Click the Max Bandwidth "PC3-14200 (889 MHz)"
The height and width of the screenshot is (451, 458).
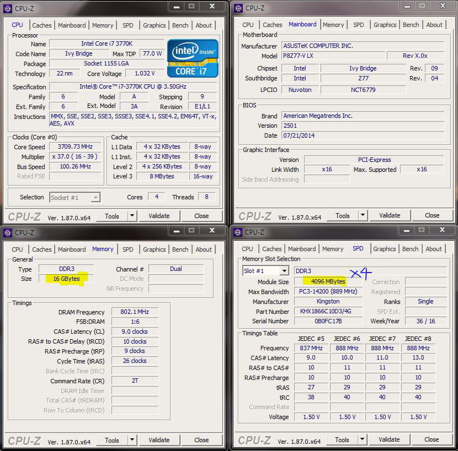click(328, 291)
